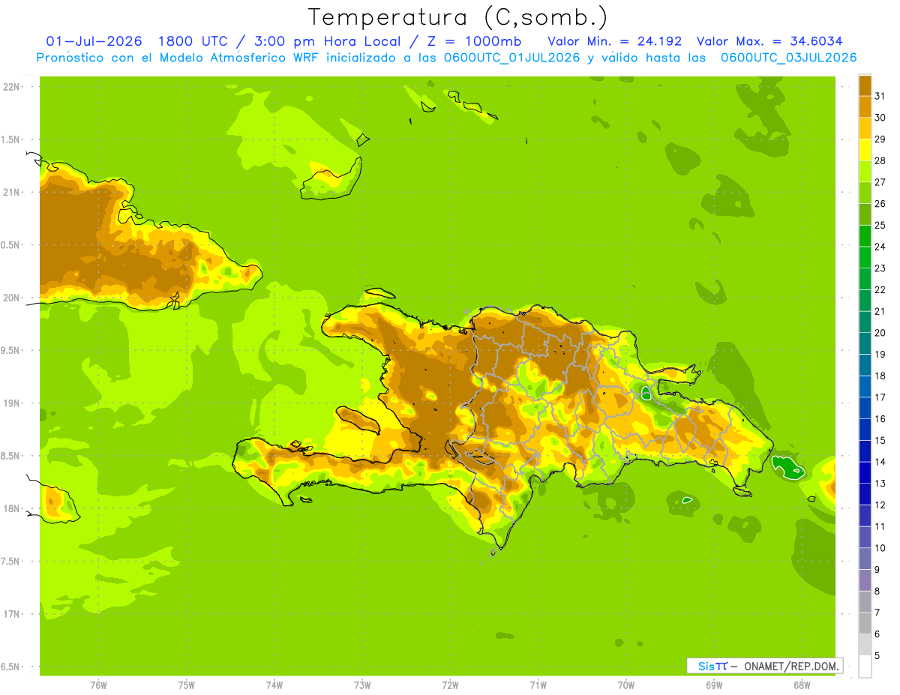Click the '20N' latitude label
900x695 pixels.
pos(12,298)
